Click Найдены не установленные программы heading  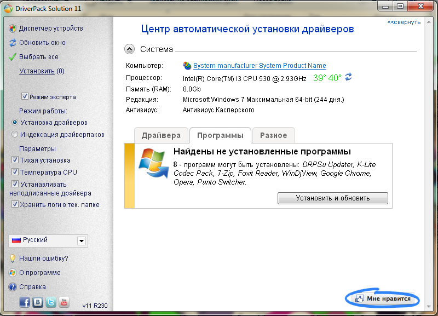pos(262,152)
